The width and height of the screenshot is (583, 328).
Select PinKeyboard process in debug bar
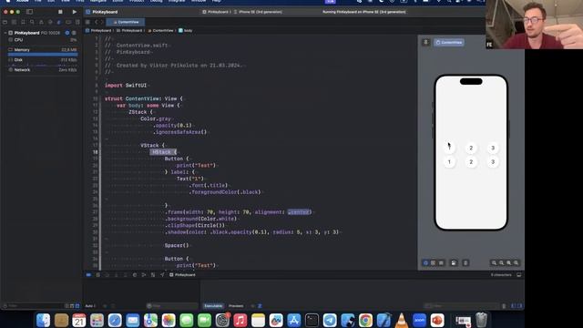pos(182,275)
